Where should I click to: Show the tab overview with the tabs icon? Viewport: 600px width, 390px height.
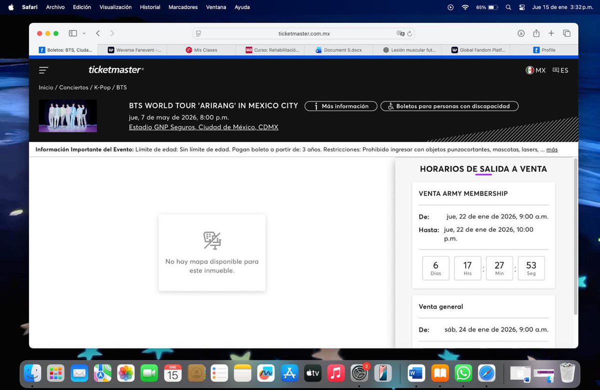(x=566, y=33)
